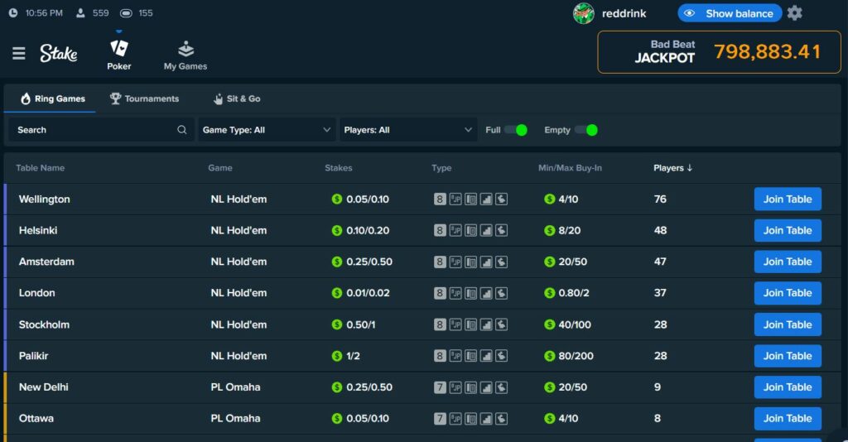The width and height of the screenshot is (848, 442).
Task: Open the Poker cards icon
Action: 119,49
